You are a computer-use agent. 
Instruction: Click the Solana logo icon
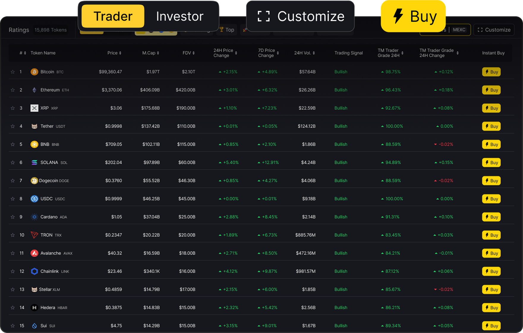(34, 162)
